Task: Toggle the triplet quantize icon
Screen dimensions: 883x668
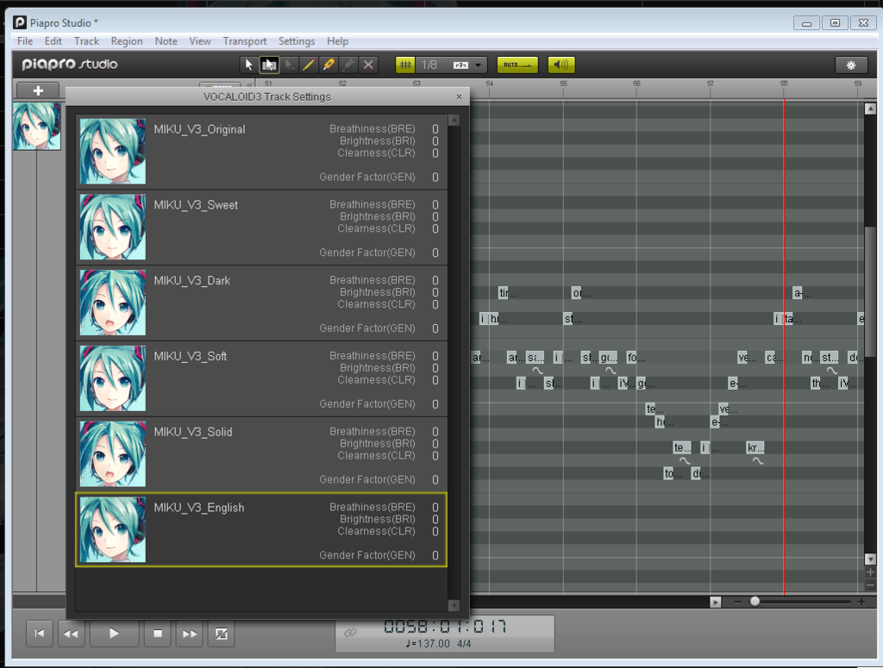Action: pyautogui.click(x=460, y=66)
